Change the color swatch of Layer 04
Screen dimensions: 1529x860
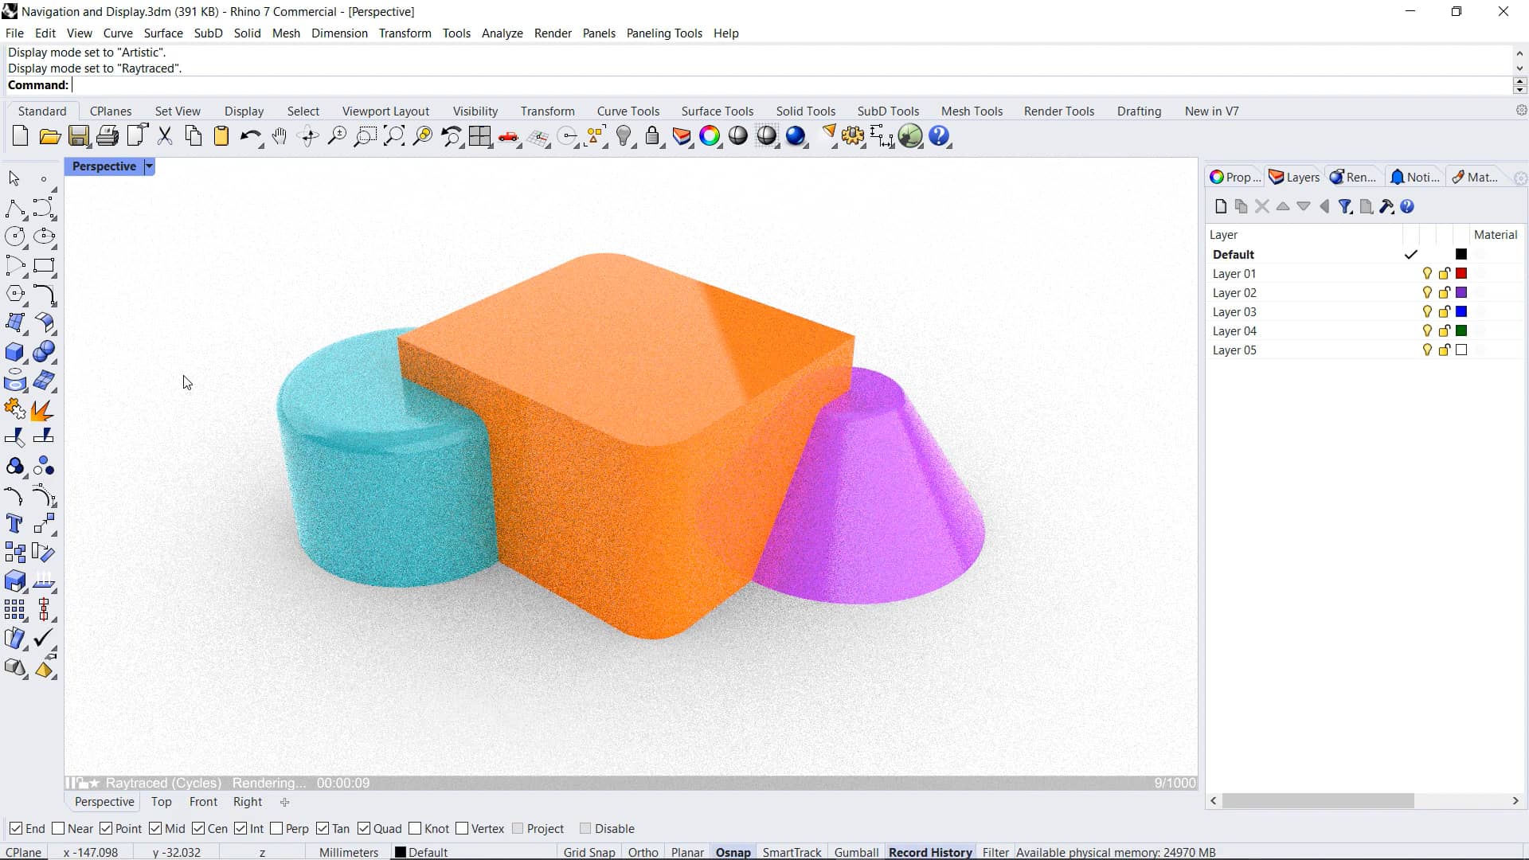click(x=1461, y=330)
